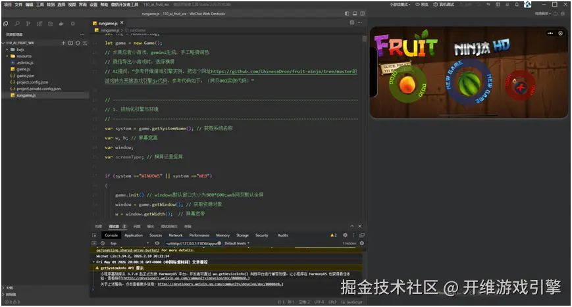Image resolution: width=572 pixels, height=307 pixels.
Task: Click the simulator capsule three-dot menu
Action: pyautogui.click(x=550, y=33)
